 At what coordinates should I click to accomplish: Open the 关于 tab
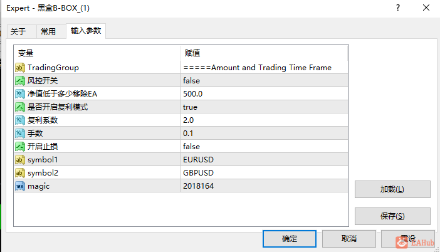click(x=21, y=31)
